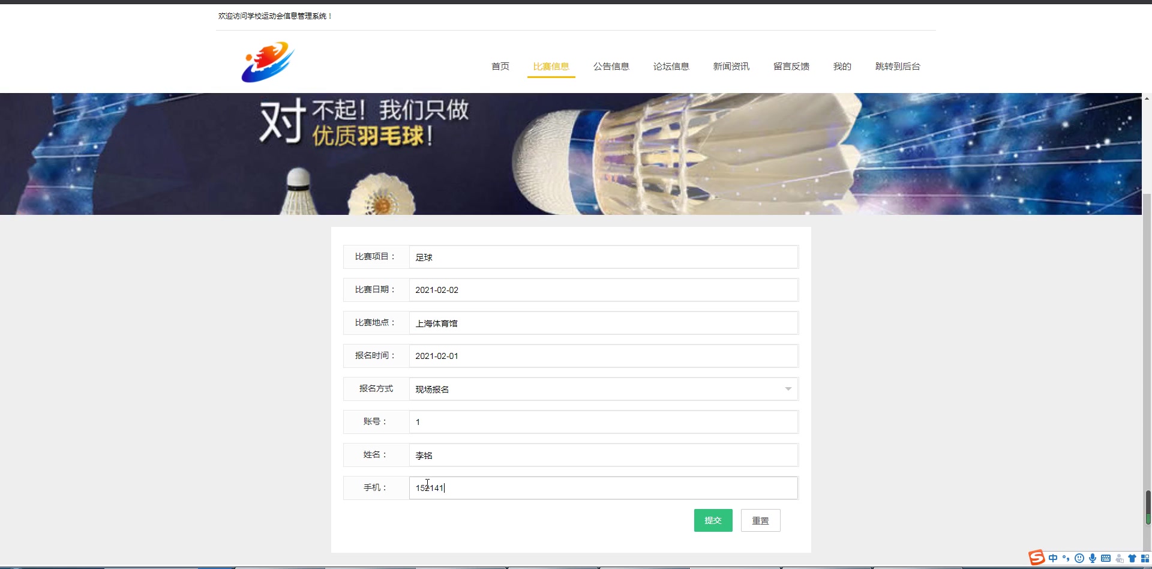Image resolution: width=1152 pixels, height=569 pixels.
Task: Go to the 首页 nav item
Action: click(500, 66)
